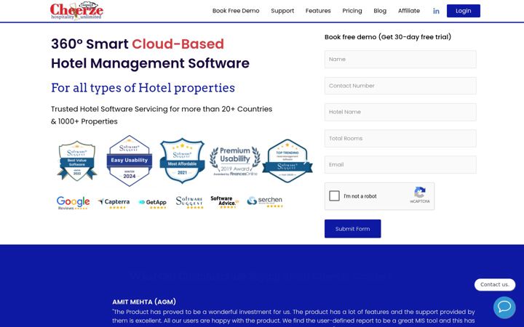The width and height of the screenshot is (524, 327).
Task: Click the 'Book free demo (Get 30-day free trial)' heading
Action: tap(388, 37)
